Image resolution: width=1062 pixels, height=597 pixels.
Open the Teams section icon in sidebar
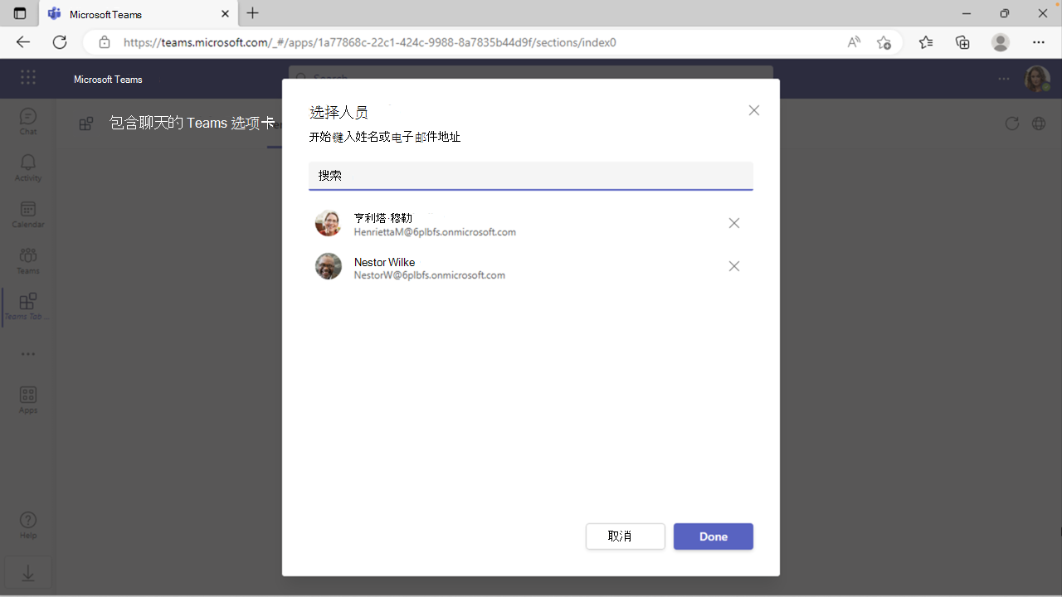[x=28, y=260]
